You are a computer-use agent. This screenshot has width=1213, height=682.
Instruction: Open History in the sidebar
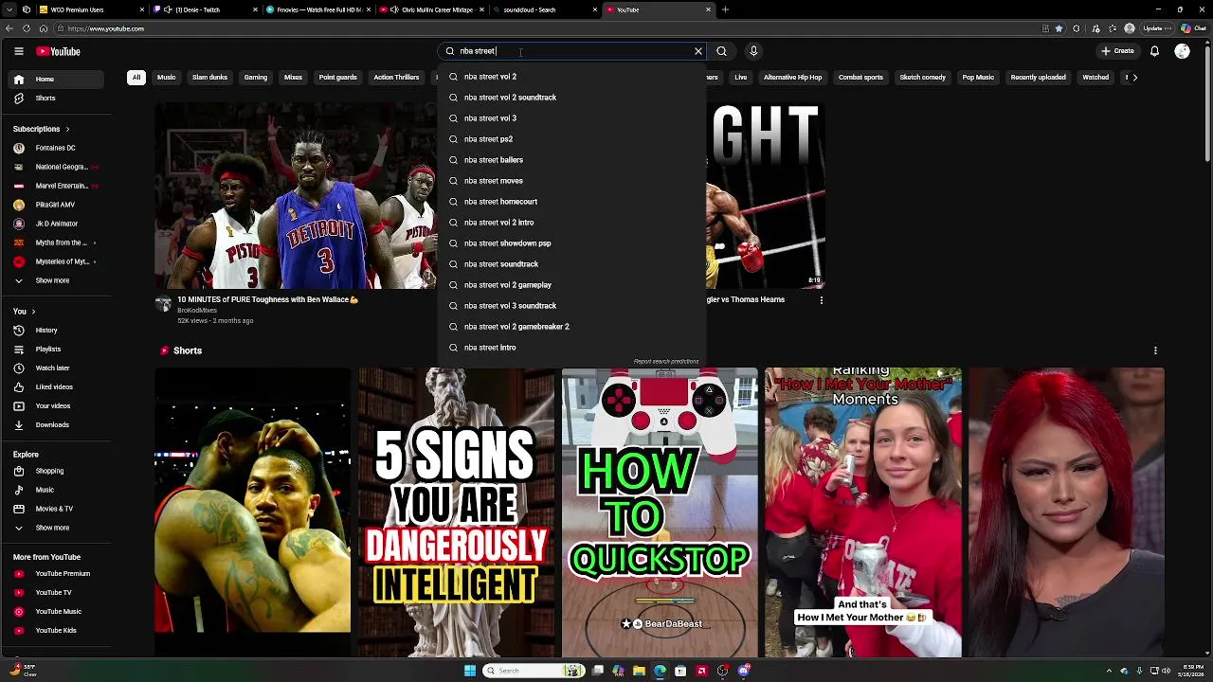56,331
